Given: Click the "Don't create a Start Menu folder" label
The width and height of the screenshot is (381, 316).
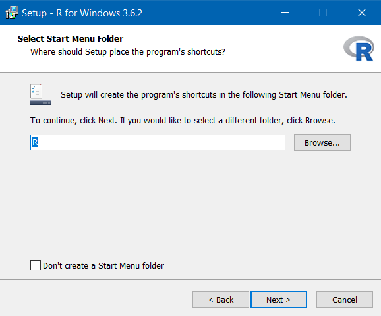Looking at the screenshot, I should click(x=103, y=265).
